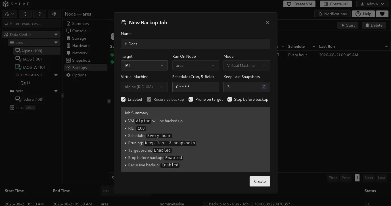Close the New Backup Job dialog
391x206 pixels.
(267, 22)
